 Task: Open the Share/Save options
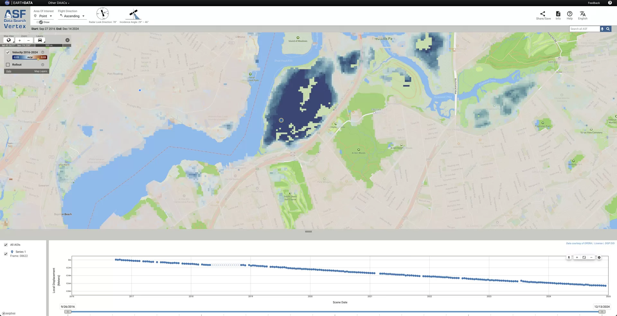tap(543, 14)
